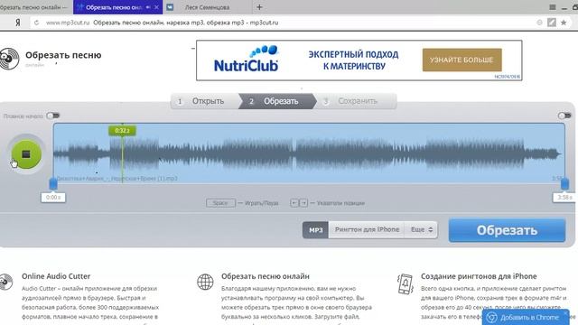Click the phone bell ringtone icon
Image resolution: width=578 pixels, height=325 pixels.
[x=406, y=283]
